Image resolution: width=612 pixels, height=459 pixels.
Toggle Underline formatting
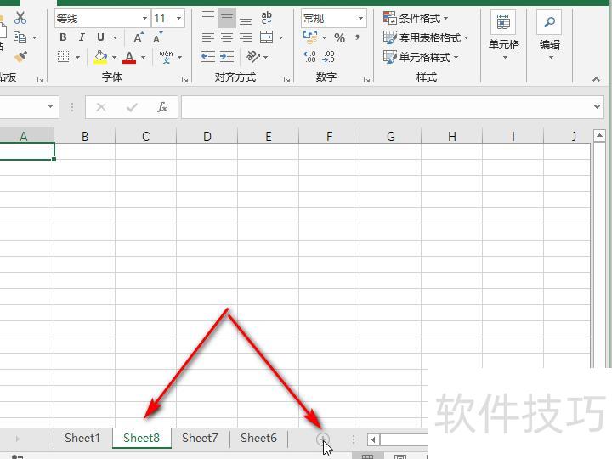(100, 37)
